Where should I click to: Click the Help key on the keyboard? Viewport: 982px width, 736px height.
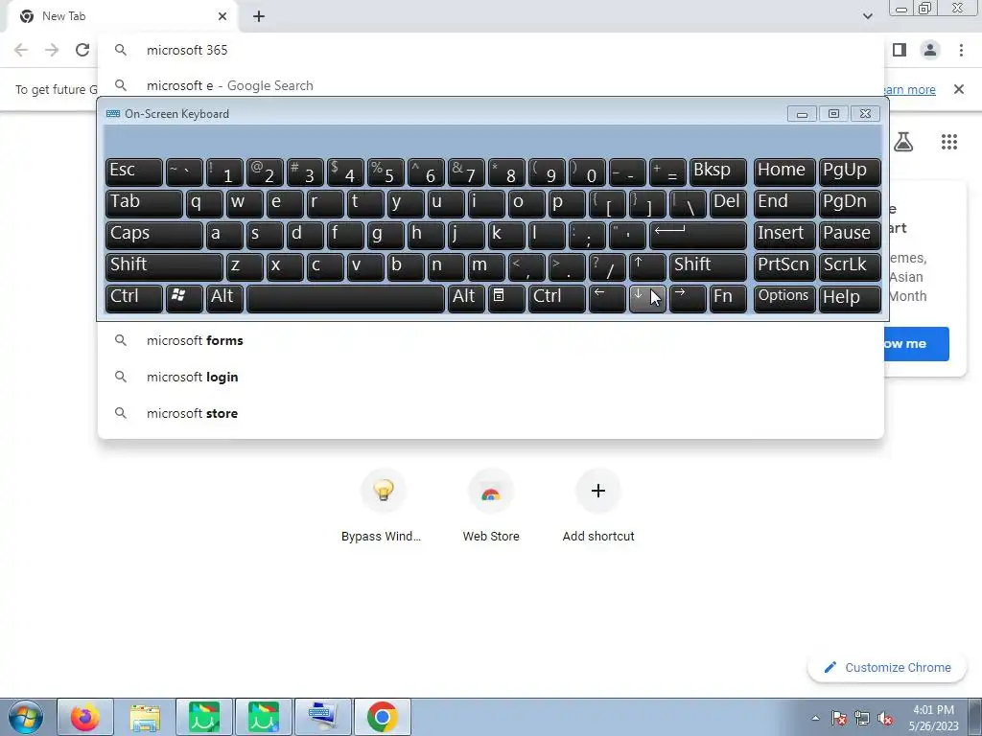click(x=850, y=299)
